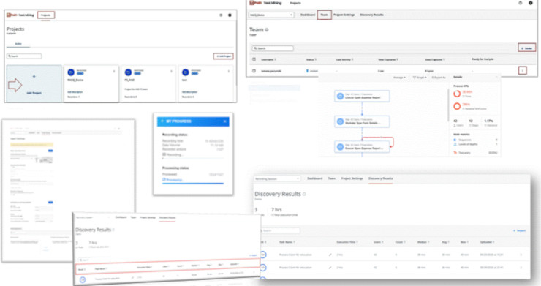This screenshot has width=541, height=286.
Task: Open the RACE_Demo project icon
Action: coord(71,72)
